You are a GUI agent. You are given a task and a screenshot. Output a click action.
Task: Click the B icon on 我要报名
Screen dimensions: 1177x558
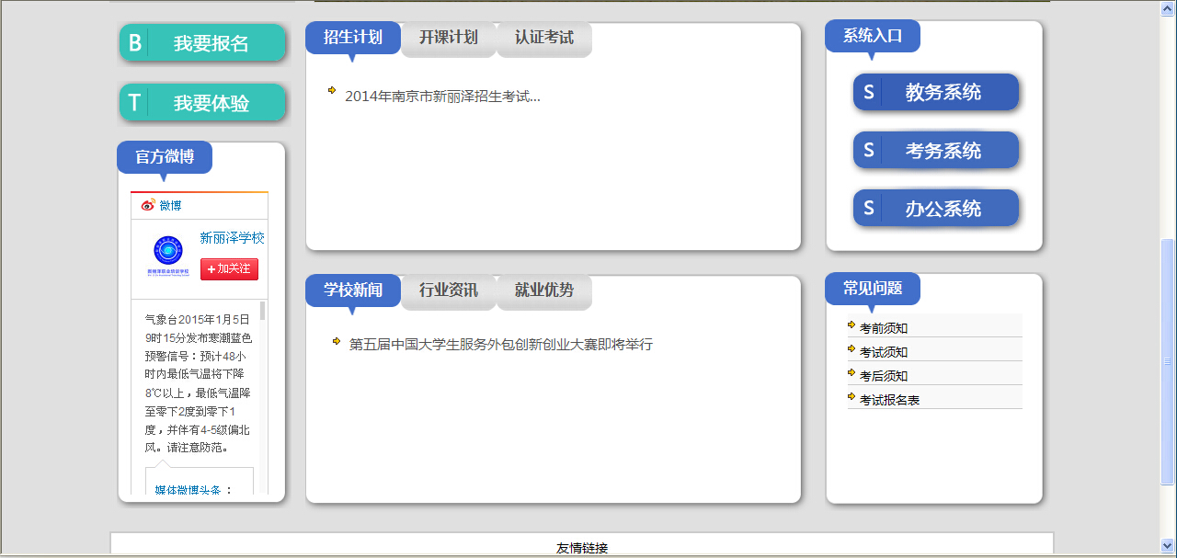134,43
